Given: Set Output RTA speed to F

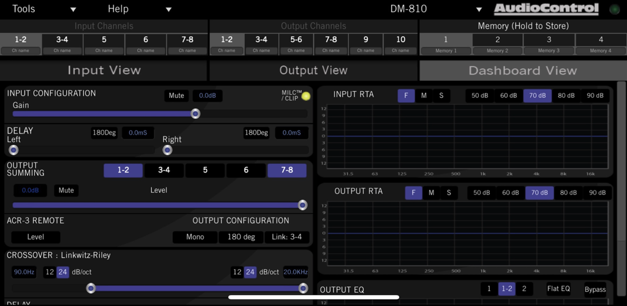Looking at the screenshot, I should click(413, 193).
